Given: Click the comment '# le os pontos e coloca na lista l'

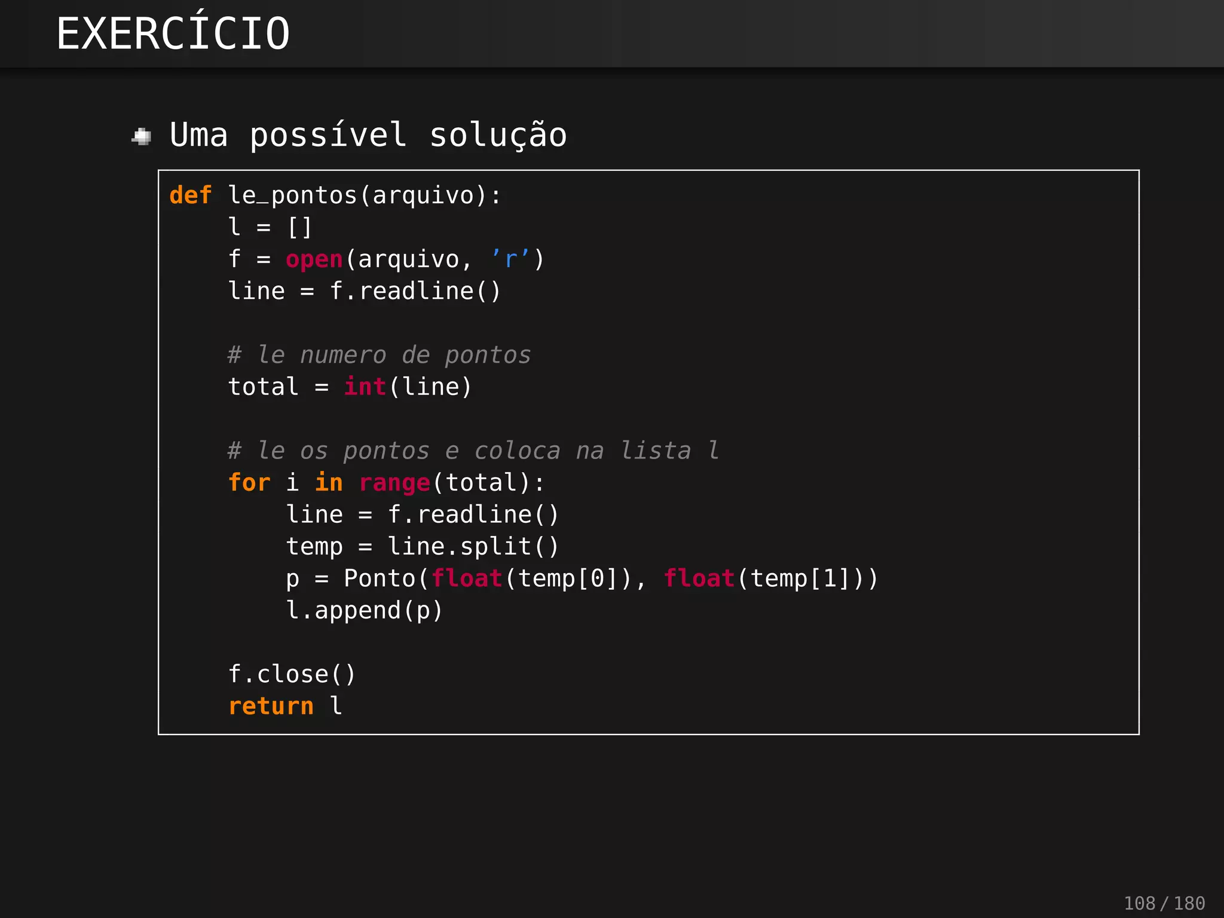Looking at the screenshot, I should [x=473, y=451].
